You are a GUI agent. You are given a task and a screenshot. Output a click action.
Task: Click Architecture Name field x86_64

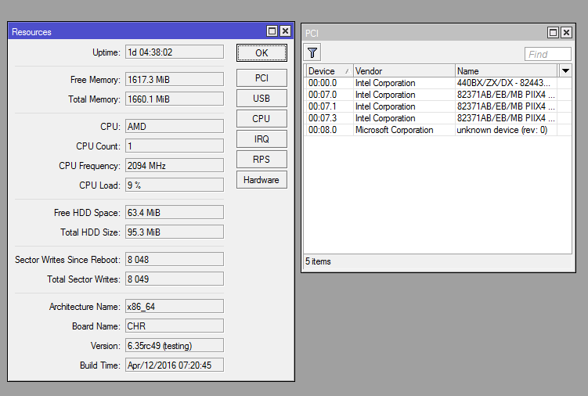175,306
